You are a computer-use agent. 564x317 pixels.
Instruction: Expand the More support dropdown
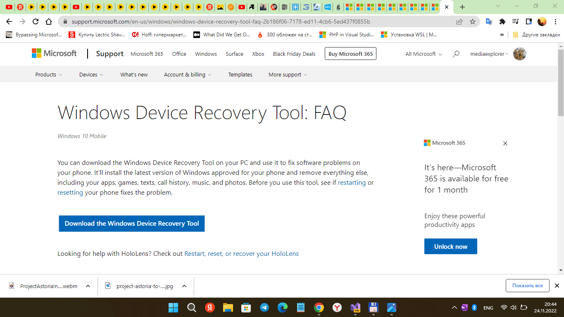coord(288,74)
